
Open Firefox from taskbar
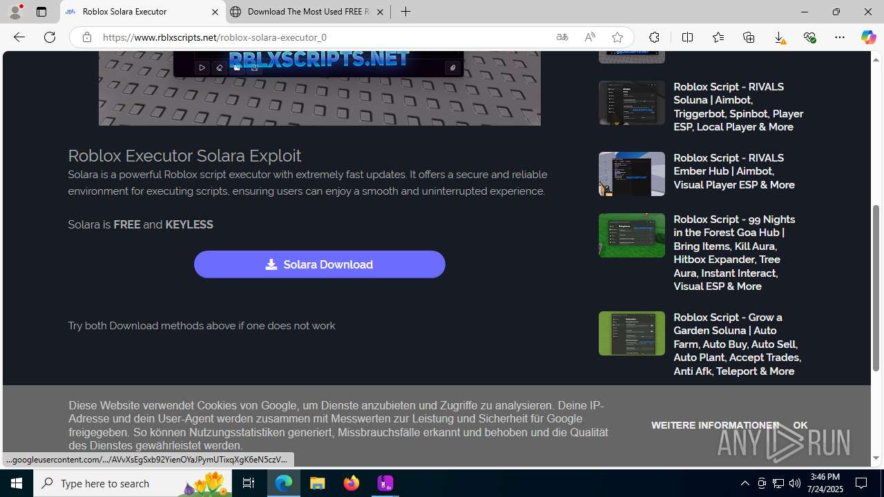point(352,483)
